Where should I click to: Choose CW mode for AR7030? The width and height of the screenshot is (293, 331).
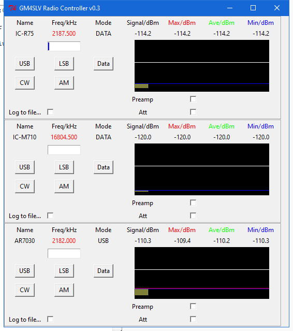click(25, 290)
